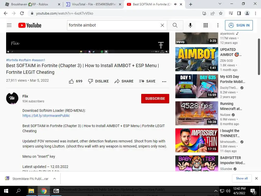
Task: Open Flix channel avatar
Action: (12, 98)
